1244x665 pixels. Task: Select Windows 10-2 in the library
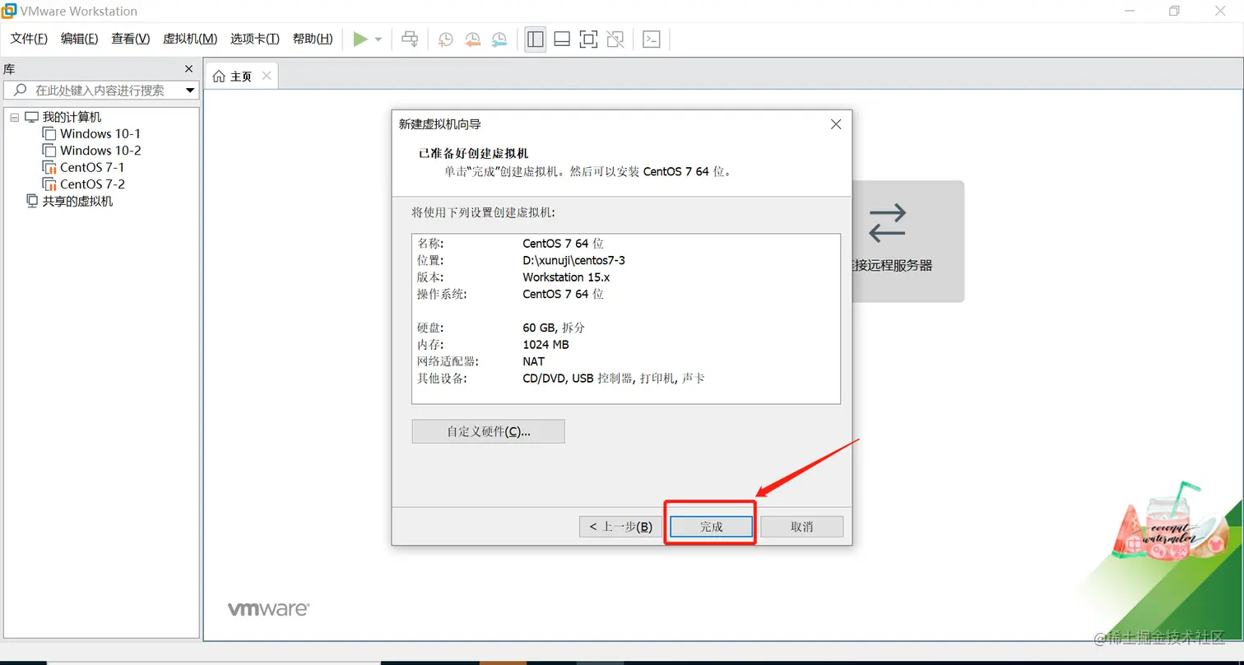(100, 151)
